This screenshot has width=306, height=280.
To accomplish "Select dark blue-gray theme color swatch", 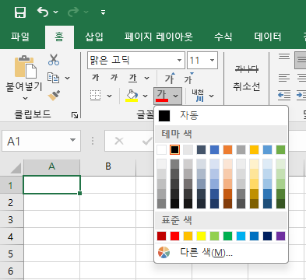I will click(x=202, y=149).
